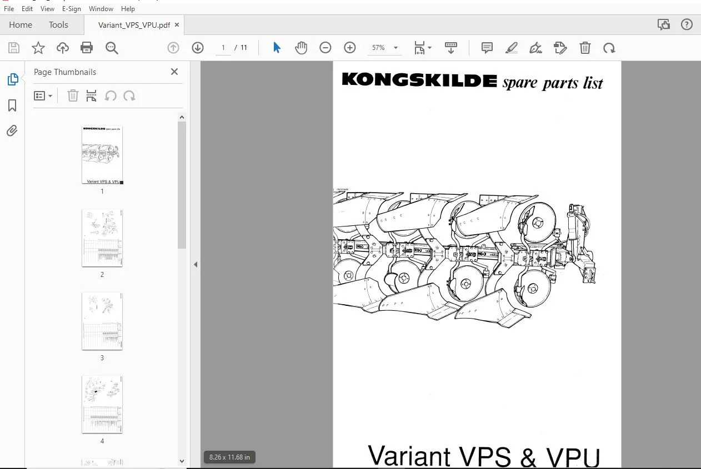Select page 3 thumbnail
Screen dimensions: 701x469
(x=102, y=321)
